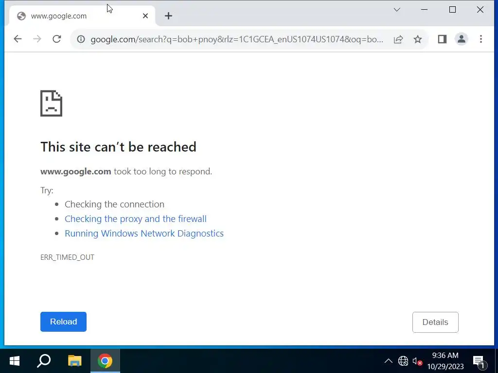The image size is (498, 373).
Task: Click the 'This site can't be reached' heading
Action: pyautogui.click(x=119, y=147)
